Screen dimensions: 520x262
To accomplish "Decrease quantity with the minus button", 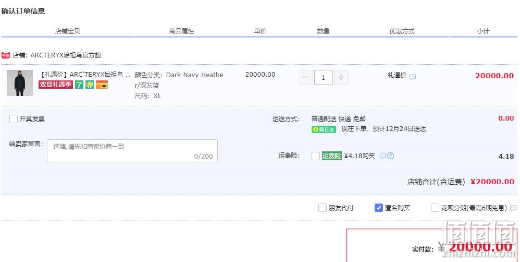I will (x=306, y=77).
